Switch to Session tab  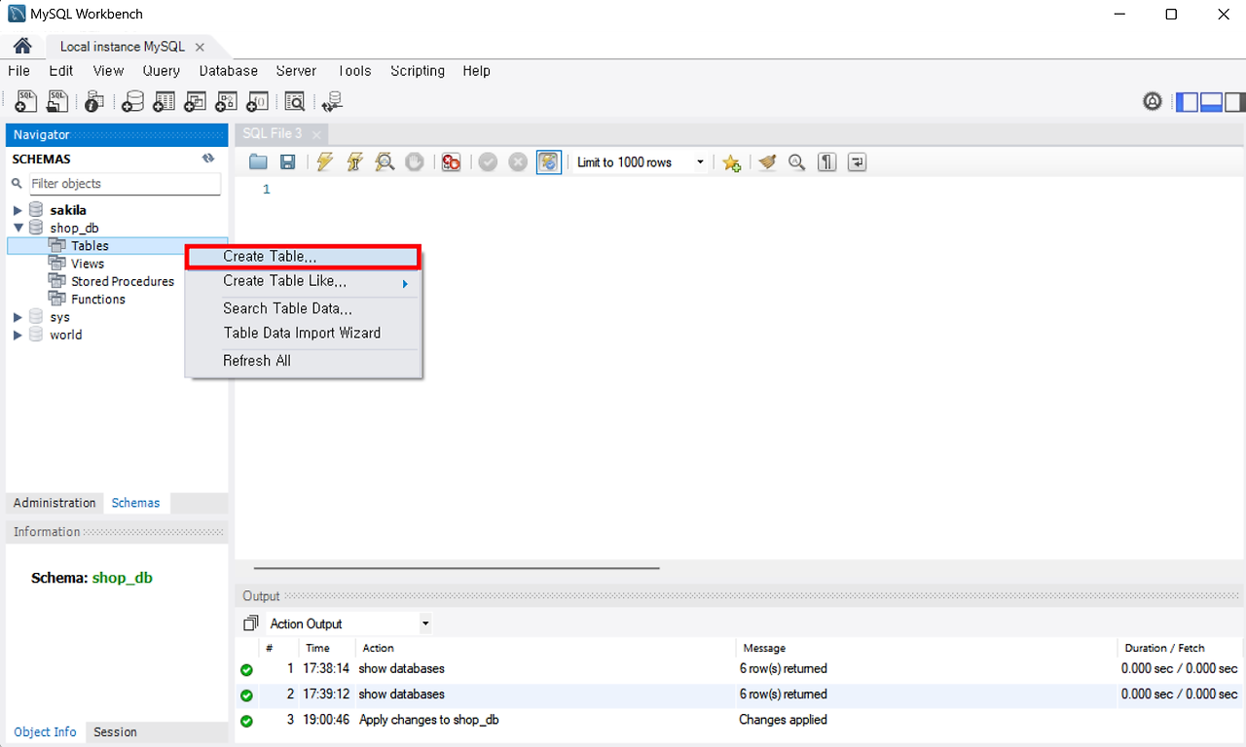[x=115, y=731]
